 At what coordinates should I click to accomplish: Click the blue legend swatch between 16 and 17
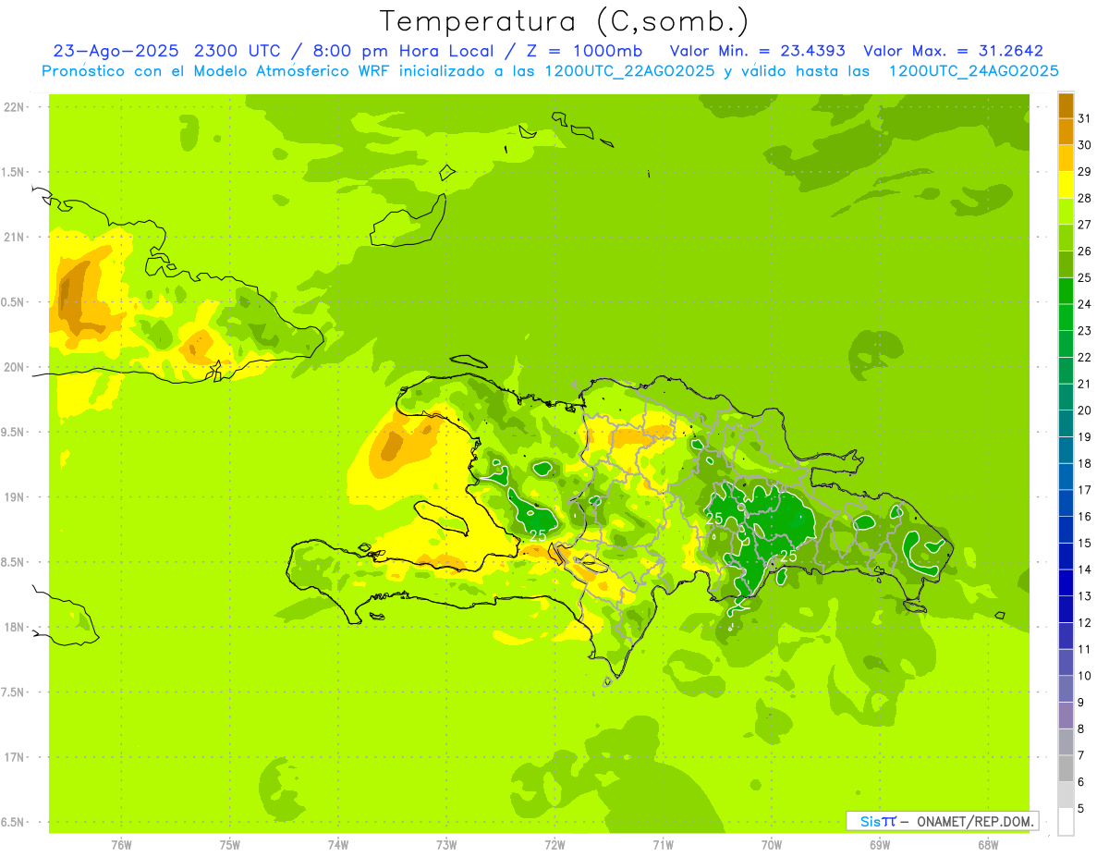[1066, 503]
